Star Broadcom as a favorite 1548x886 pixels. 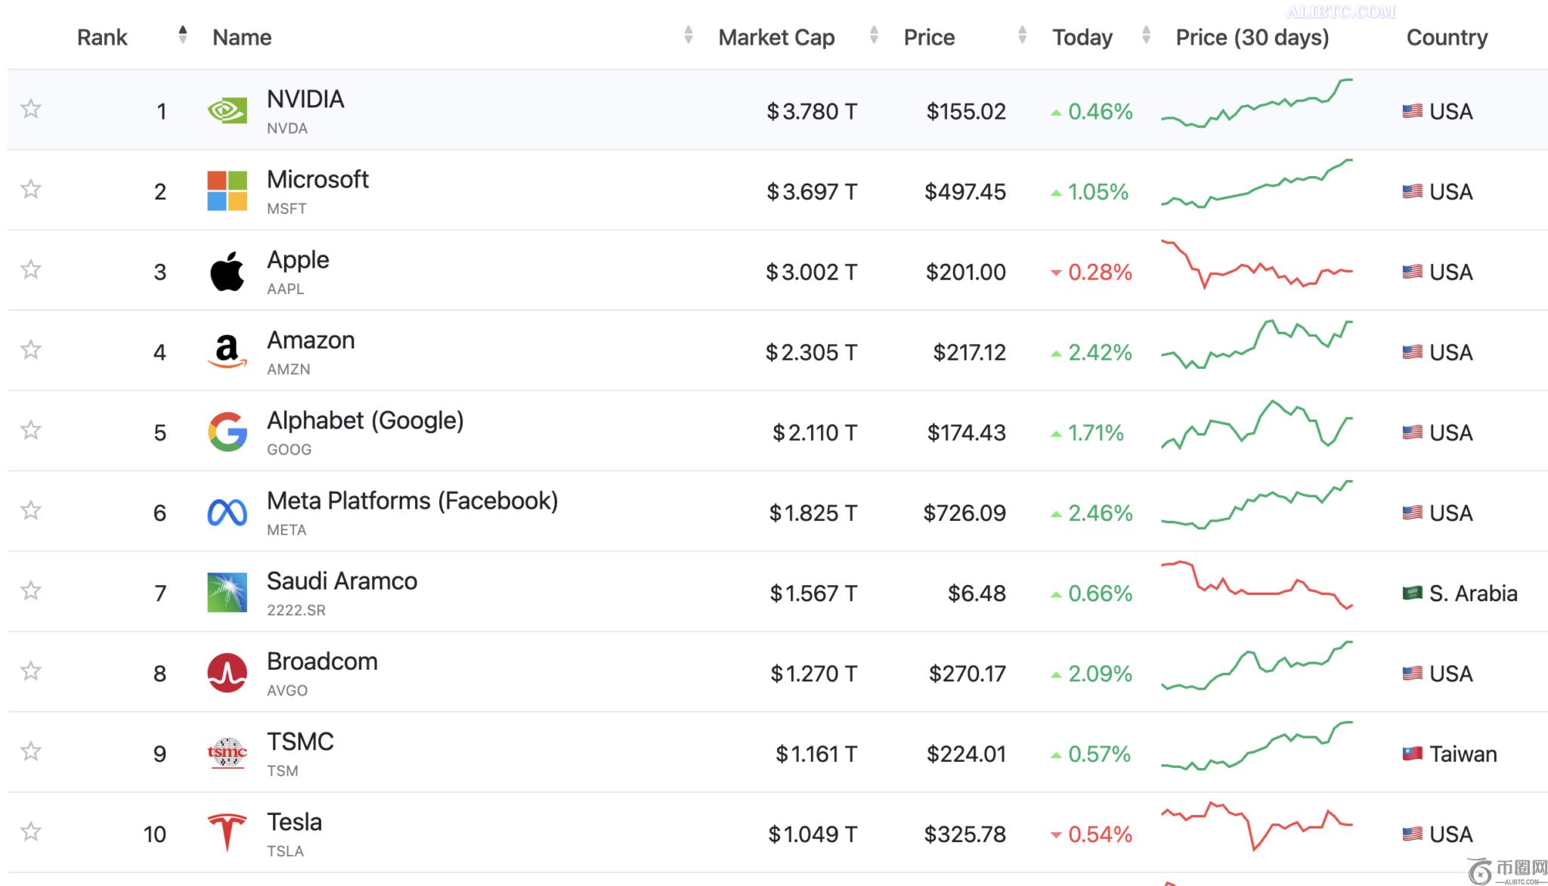coord(30,671)
